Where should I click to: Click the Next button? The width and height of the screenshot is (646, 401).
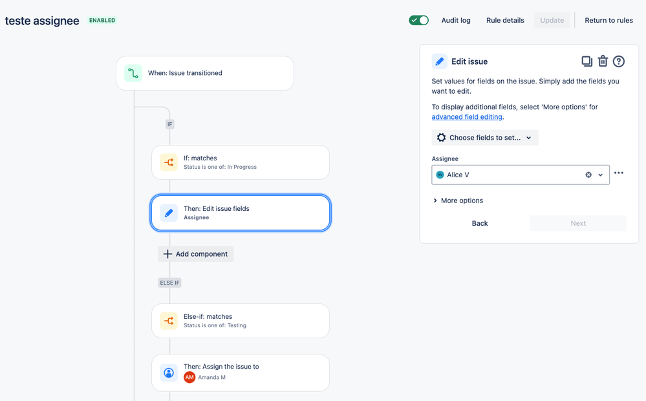[578, 223]
